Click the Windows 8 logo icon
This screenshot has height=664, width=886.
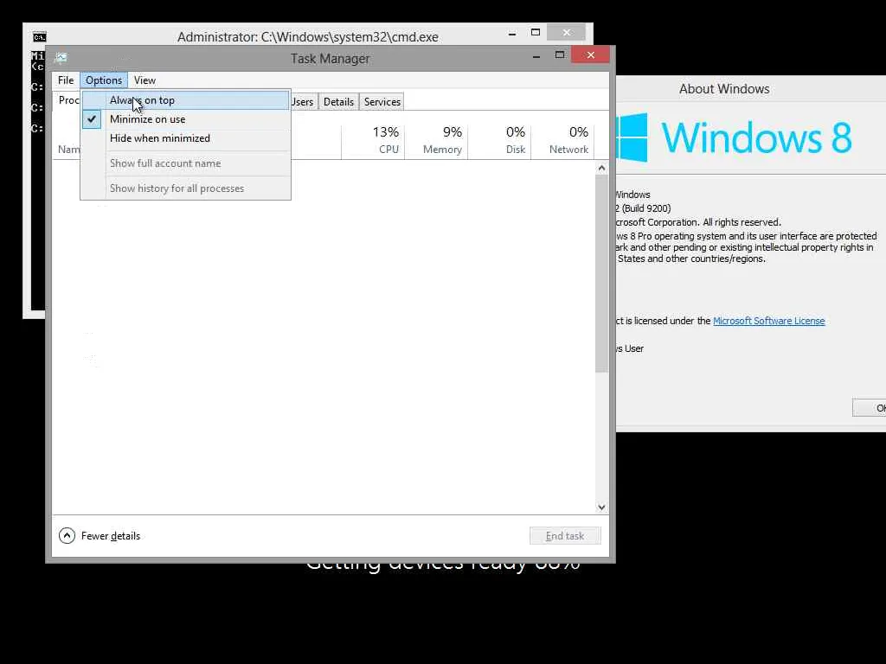pyautogui.click(x=632, y=137)
